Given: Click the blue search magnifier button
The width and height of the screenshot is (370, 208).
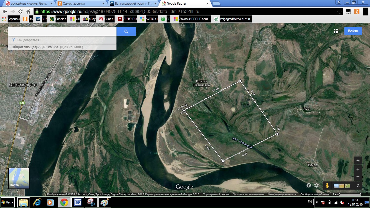Looking at the screenshot, I should click(x=126, y=31).
